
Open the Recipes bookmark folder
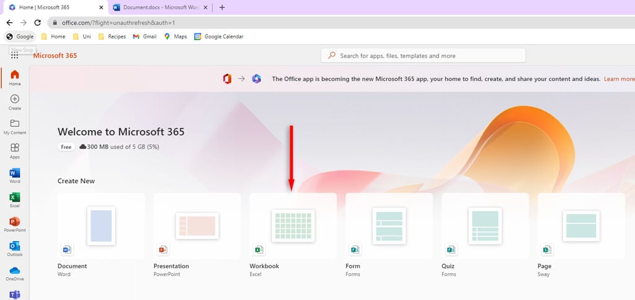point(112,36)
